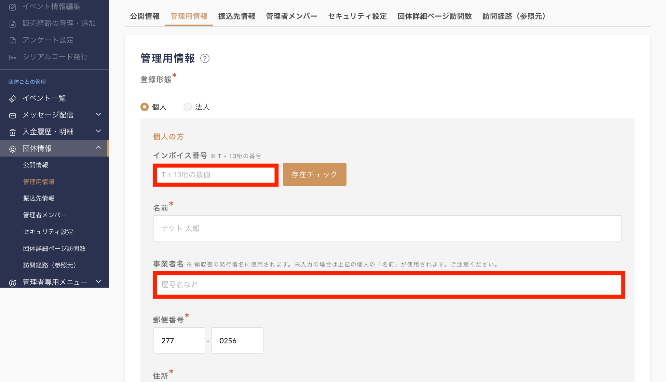Expand the 管理者専用メニュー chevron
The height and width of the screenshot is (382, 666).
[98, 282]
